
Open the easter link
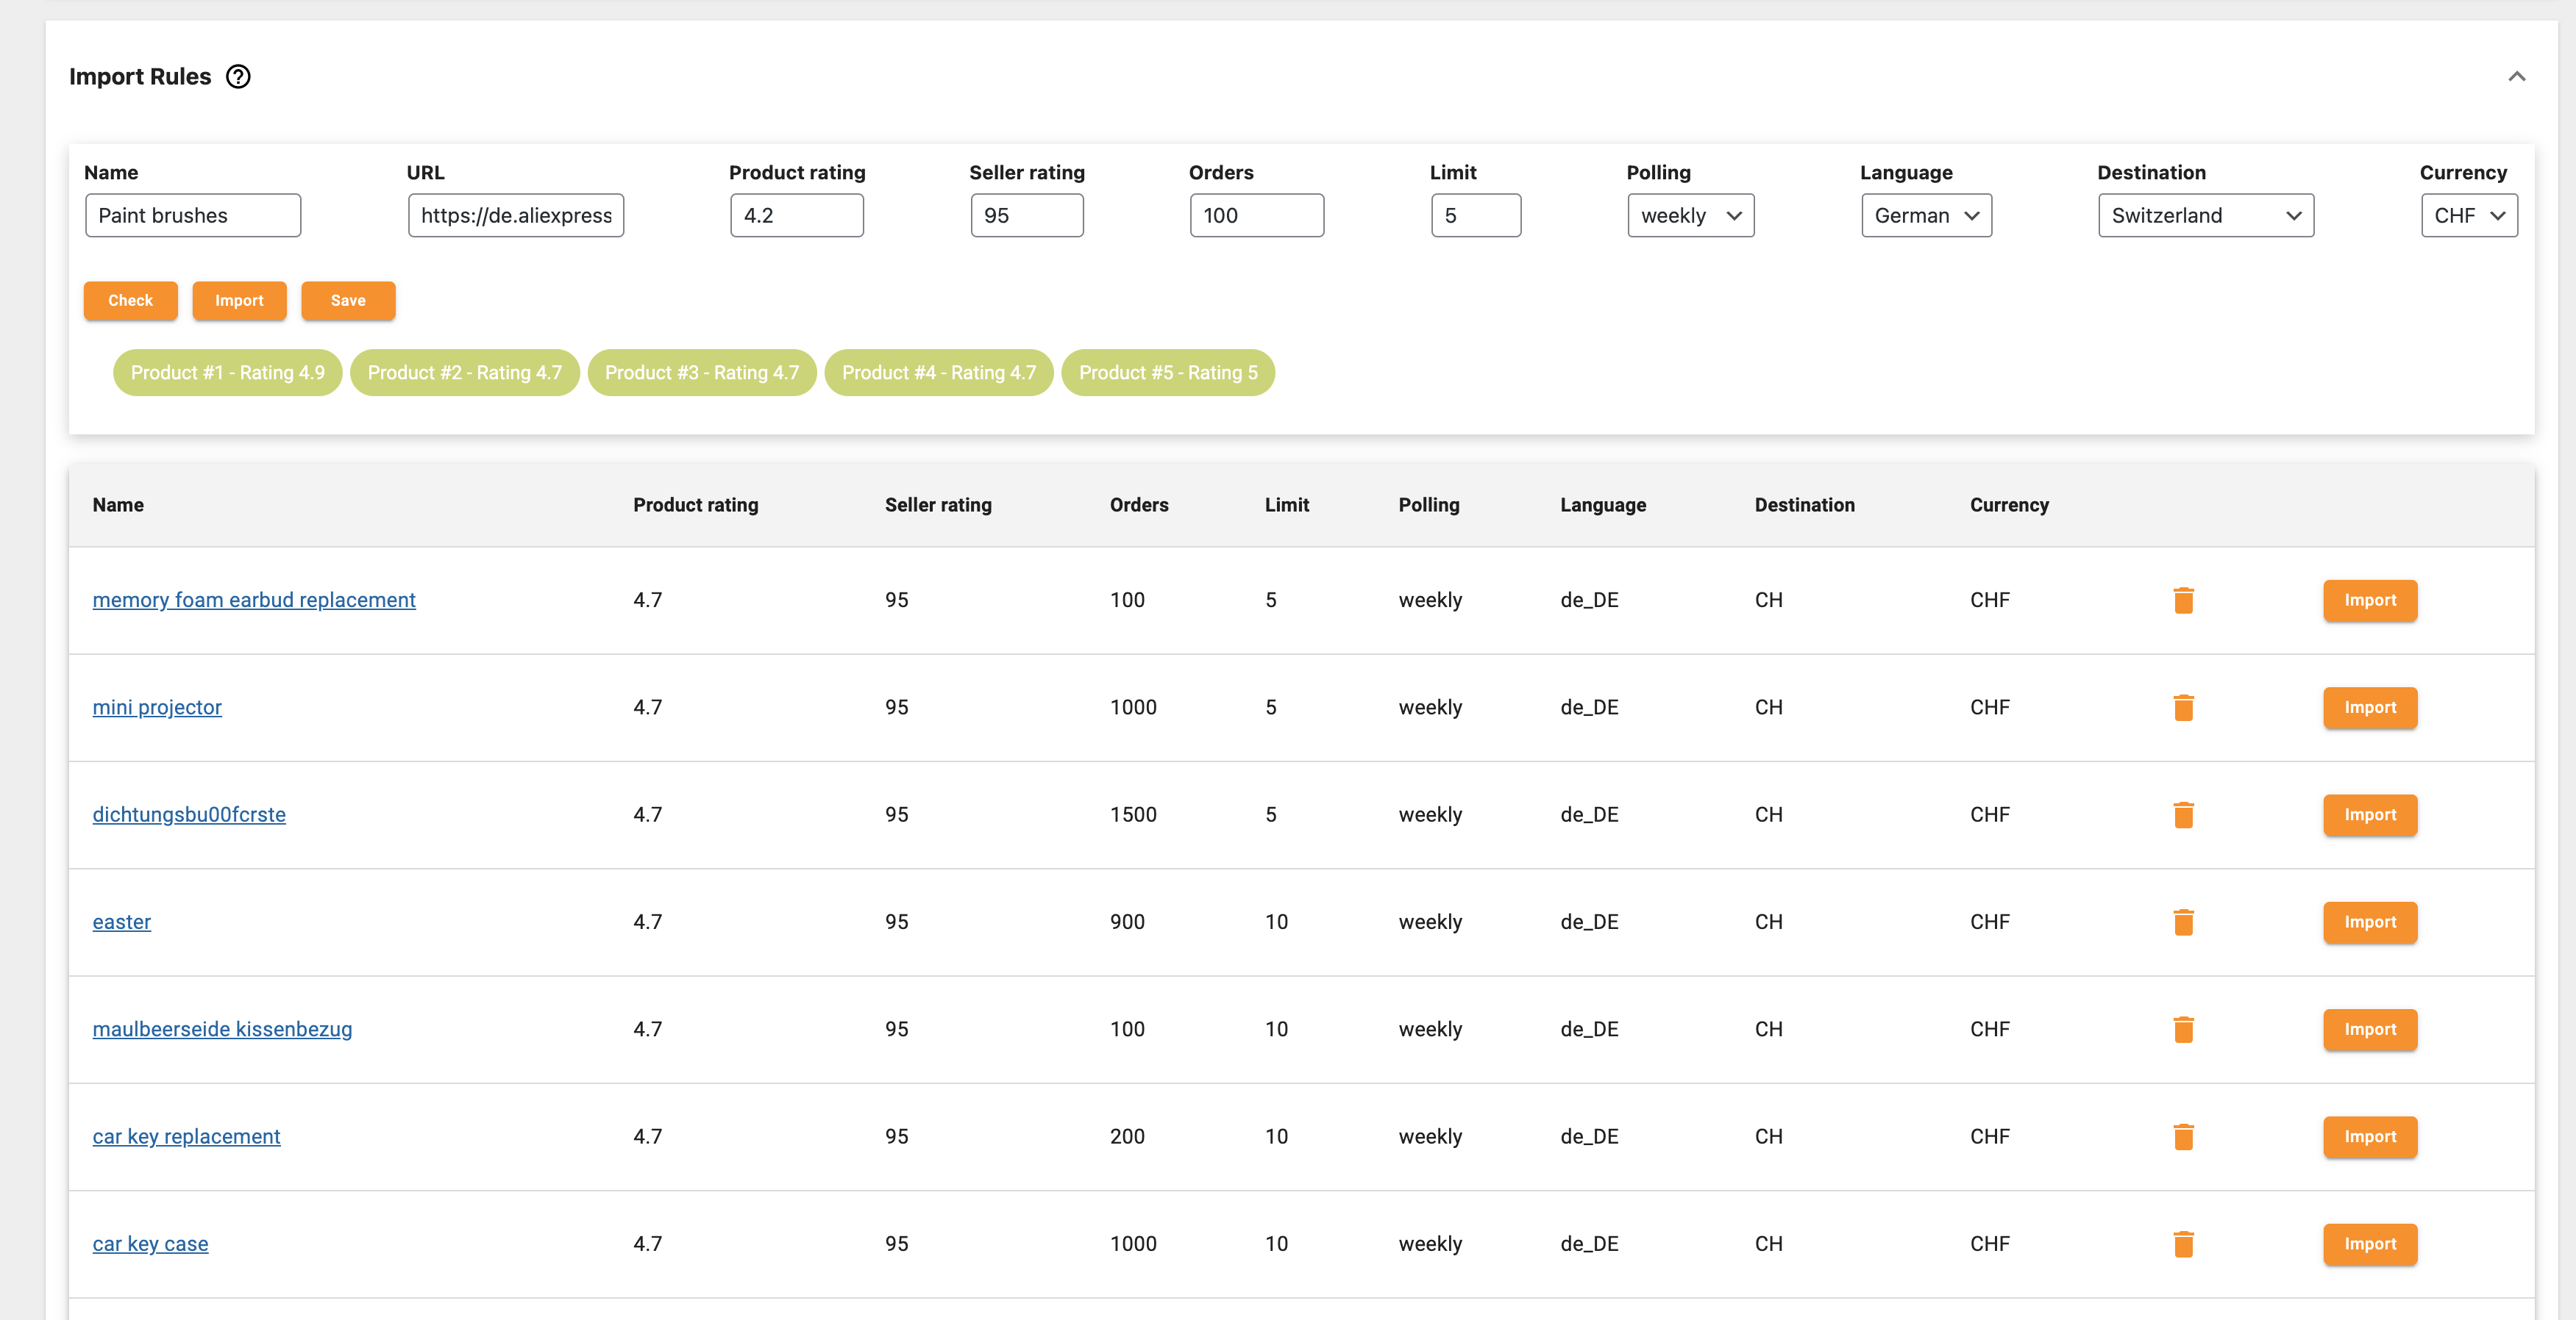[x=122, y=922]
